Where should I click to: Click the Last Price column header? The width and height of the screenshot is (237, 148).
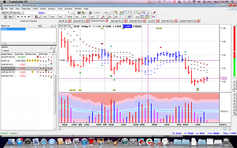coord(20,54)
